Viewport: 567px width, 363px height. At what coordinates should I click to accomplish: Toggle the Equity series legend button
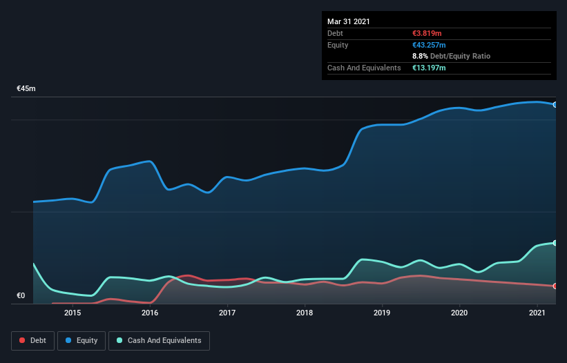point(81,341)
